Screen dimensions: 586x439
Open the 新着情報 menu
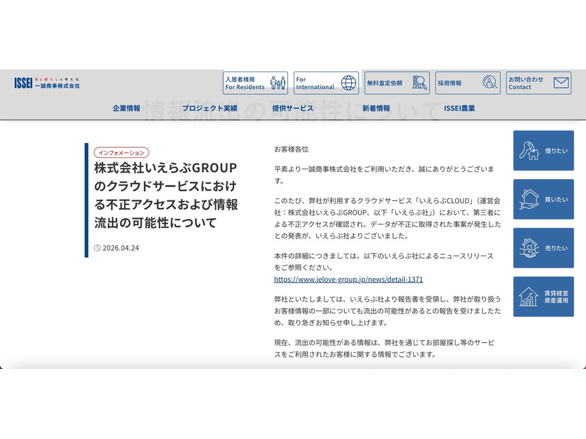[376, 108]
